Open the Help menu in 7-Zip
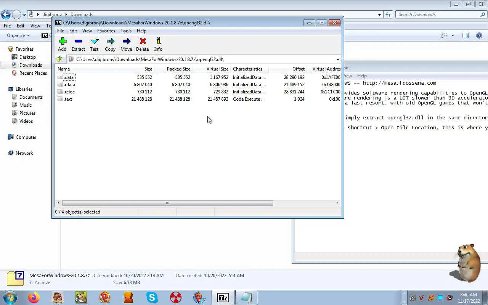The width and height of the screenshot is (488, 305). click(x=141, y=31)
